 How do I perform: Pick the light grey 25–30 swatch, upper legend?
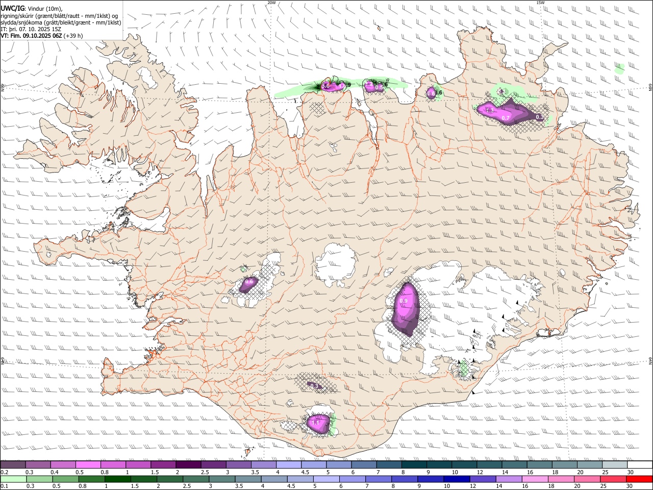tap(615, 465)
